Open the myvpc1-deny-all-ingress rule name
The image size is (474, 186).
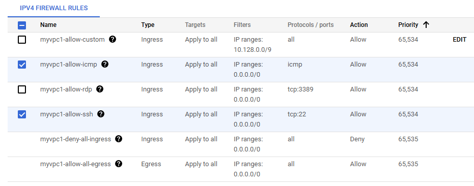pyautogui.click(x=75, y=139)
